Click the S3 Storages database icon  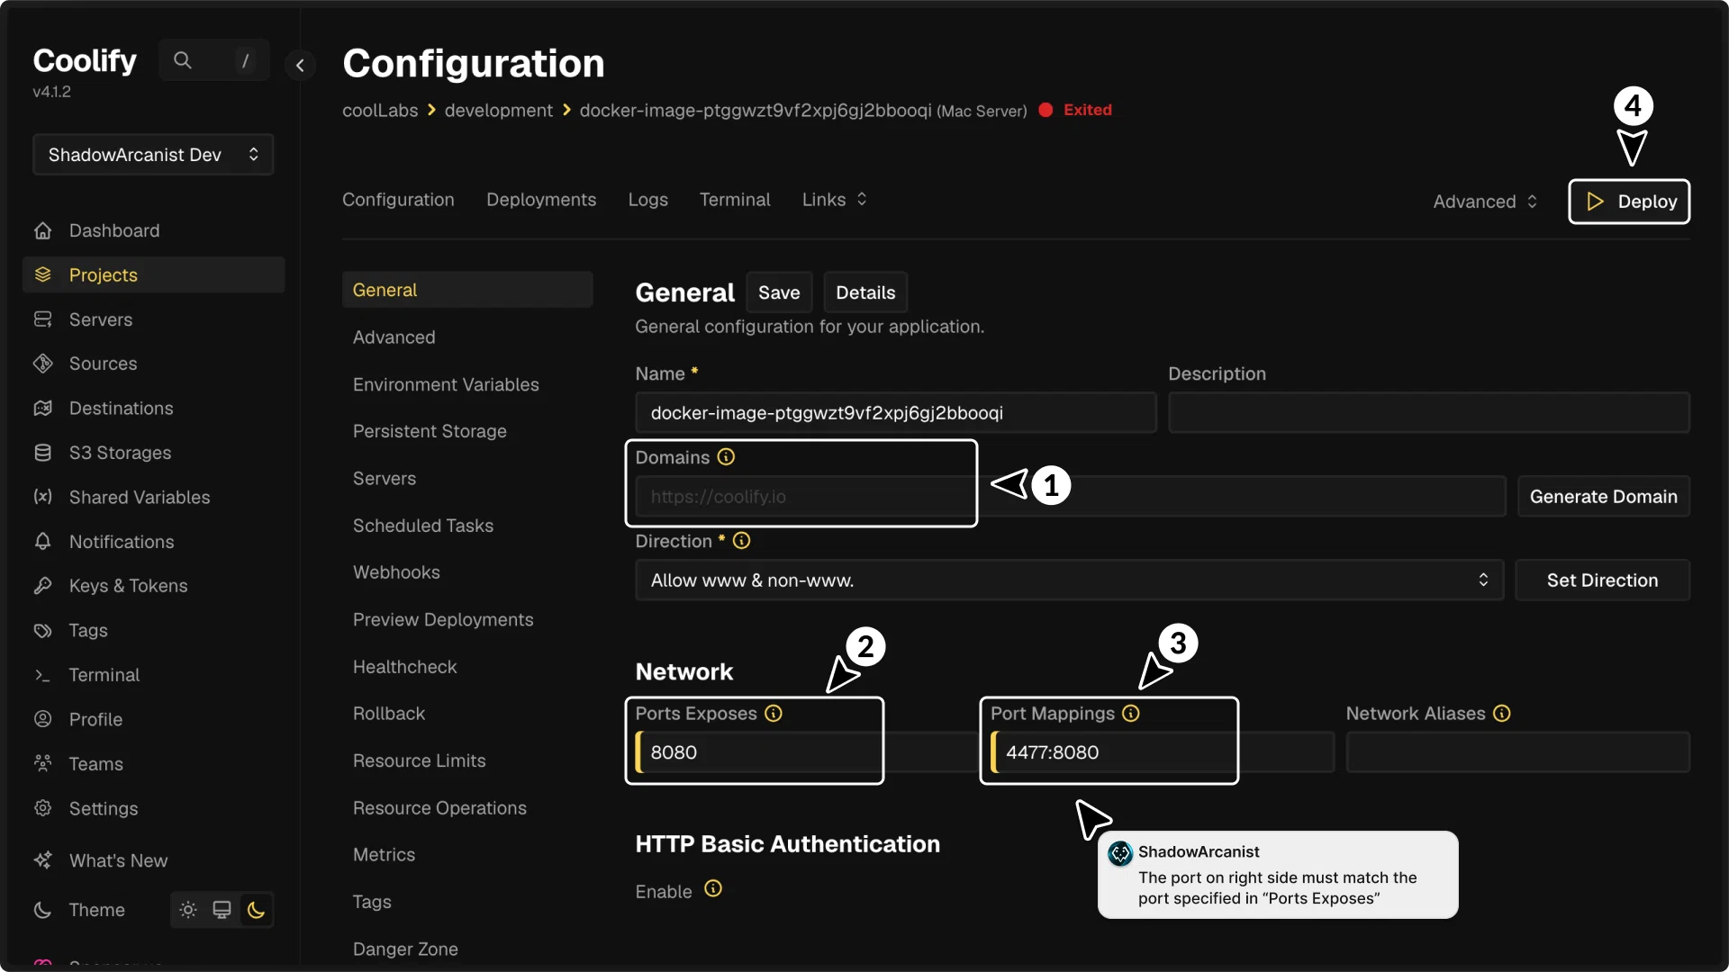[42, 453]
